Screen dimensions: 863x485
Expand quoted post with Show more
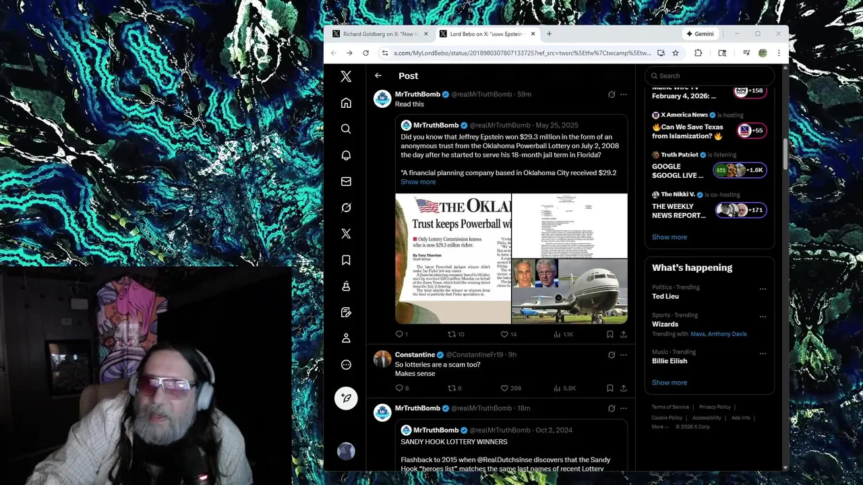point(418,182)
